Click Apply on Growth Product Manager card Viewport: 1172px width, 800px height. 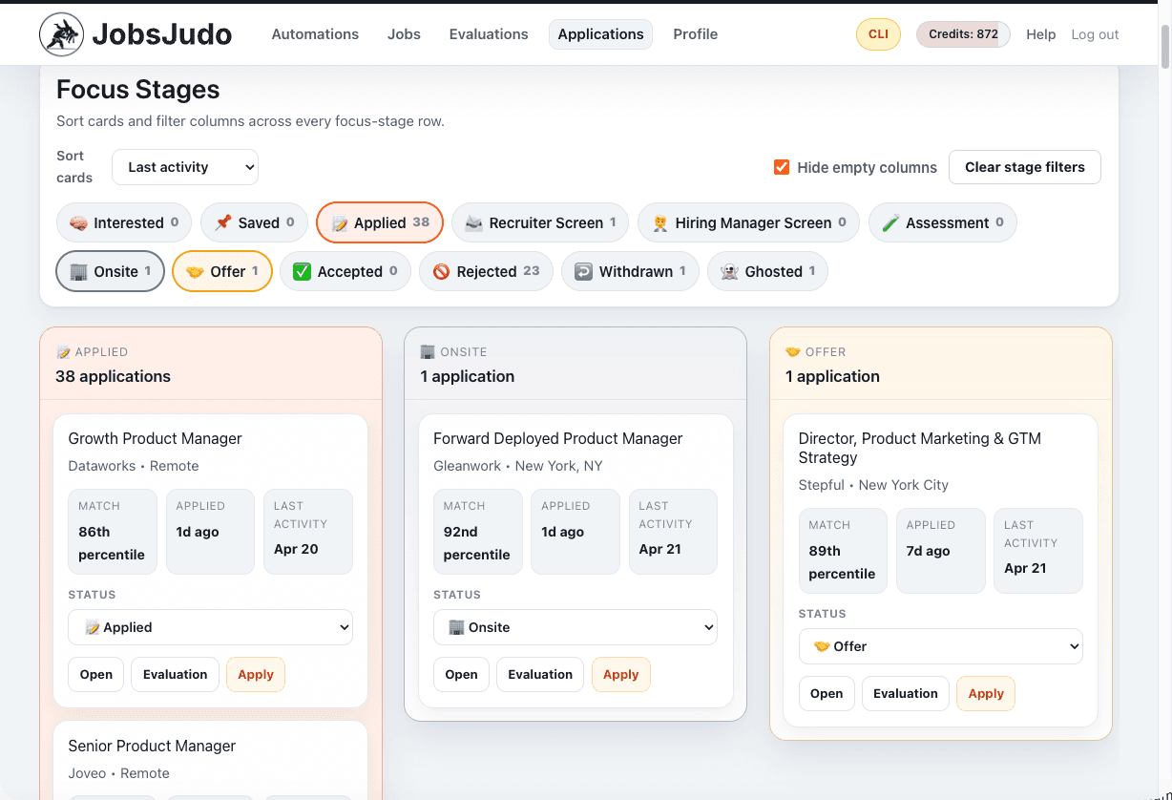pos(256,674)
